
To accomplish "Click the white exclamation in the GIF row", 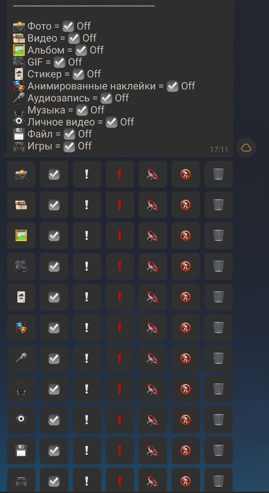I will pos(87,266).
